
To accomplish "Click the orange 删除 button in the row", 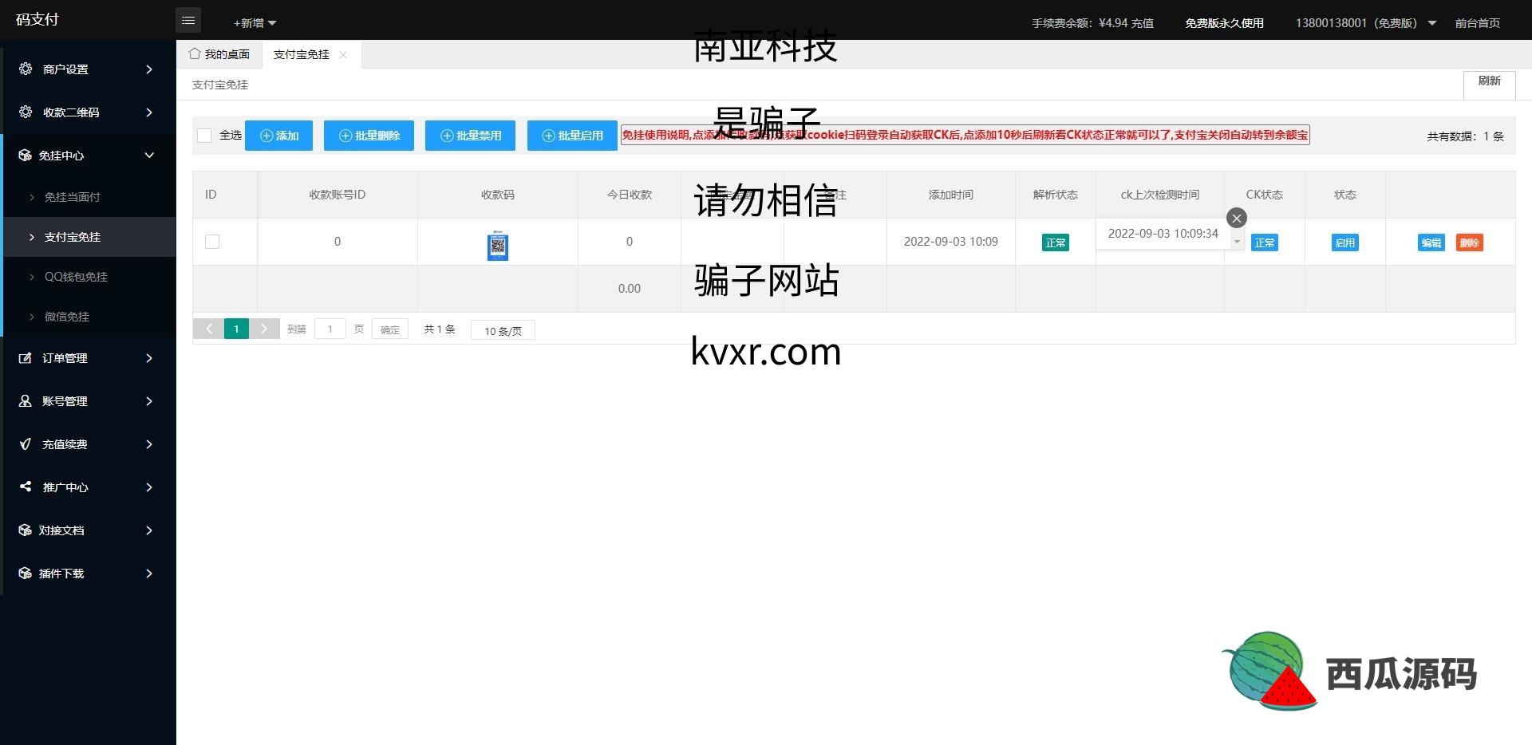I will coord(1470,242).
